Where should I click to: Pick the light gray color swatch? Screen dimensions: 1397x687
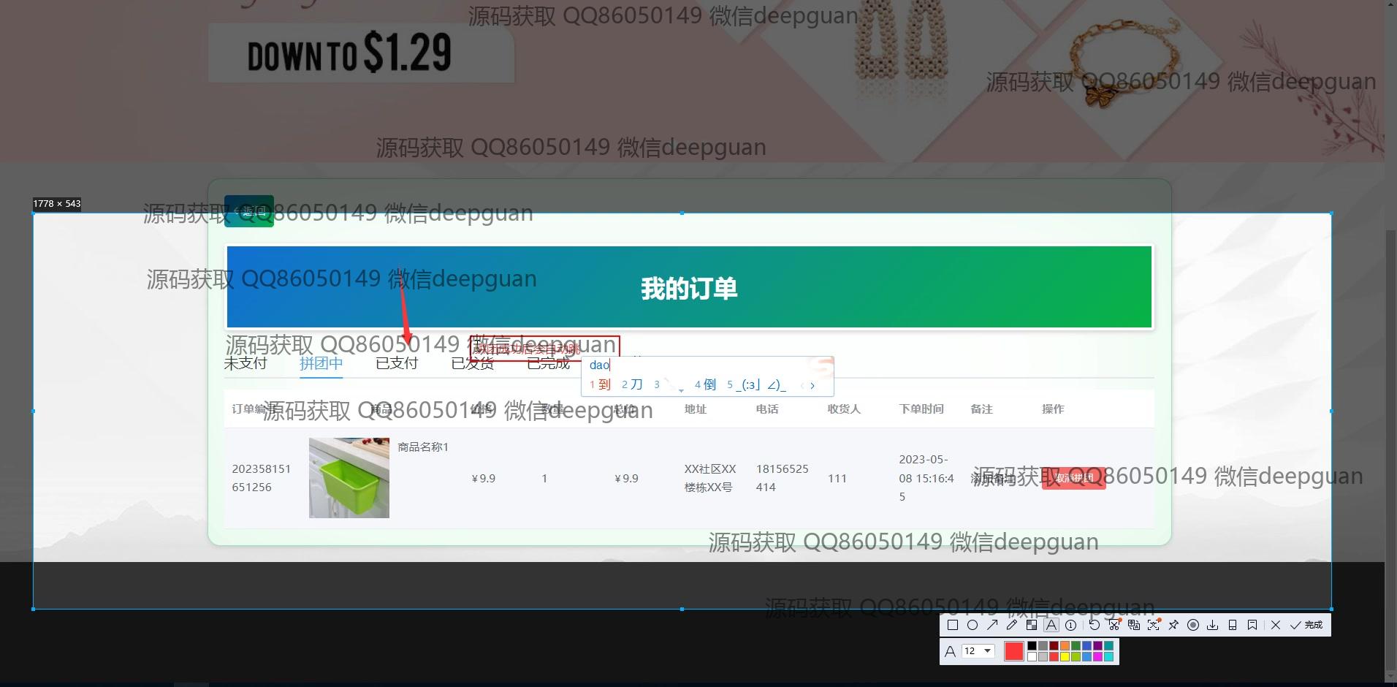(1043, 656)
